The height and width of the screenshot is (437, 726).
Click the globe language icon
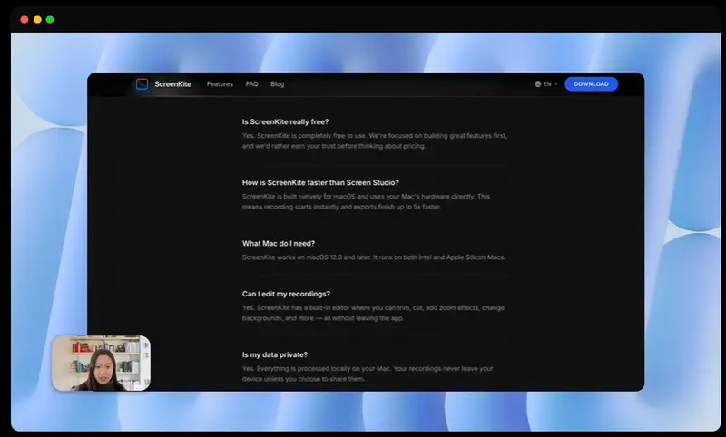click(x=538, y=84)
